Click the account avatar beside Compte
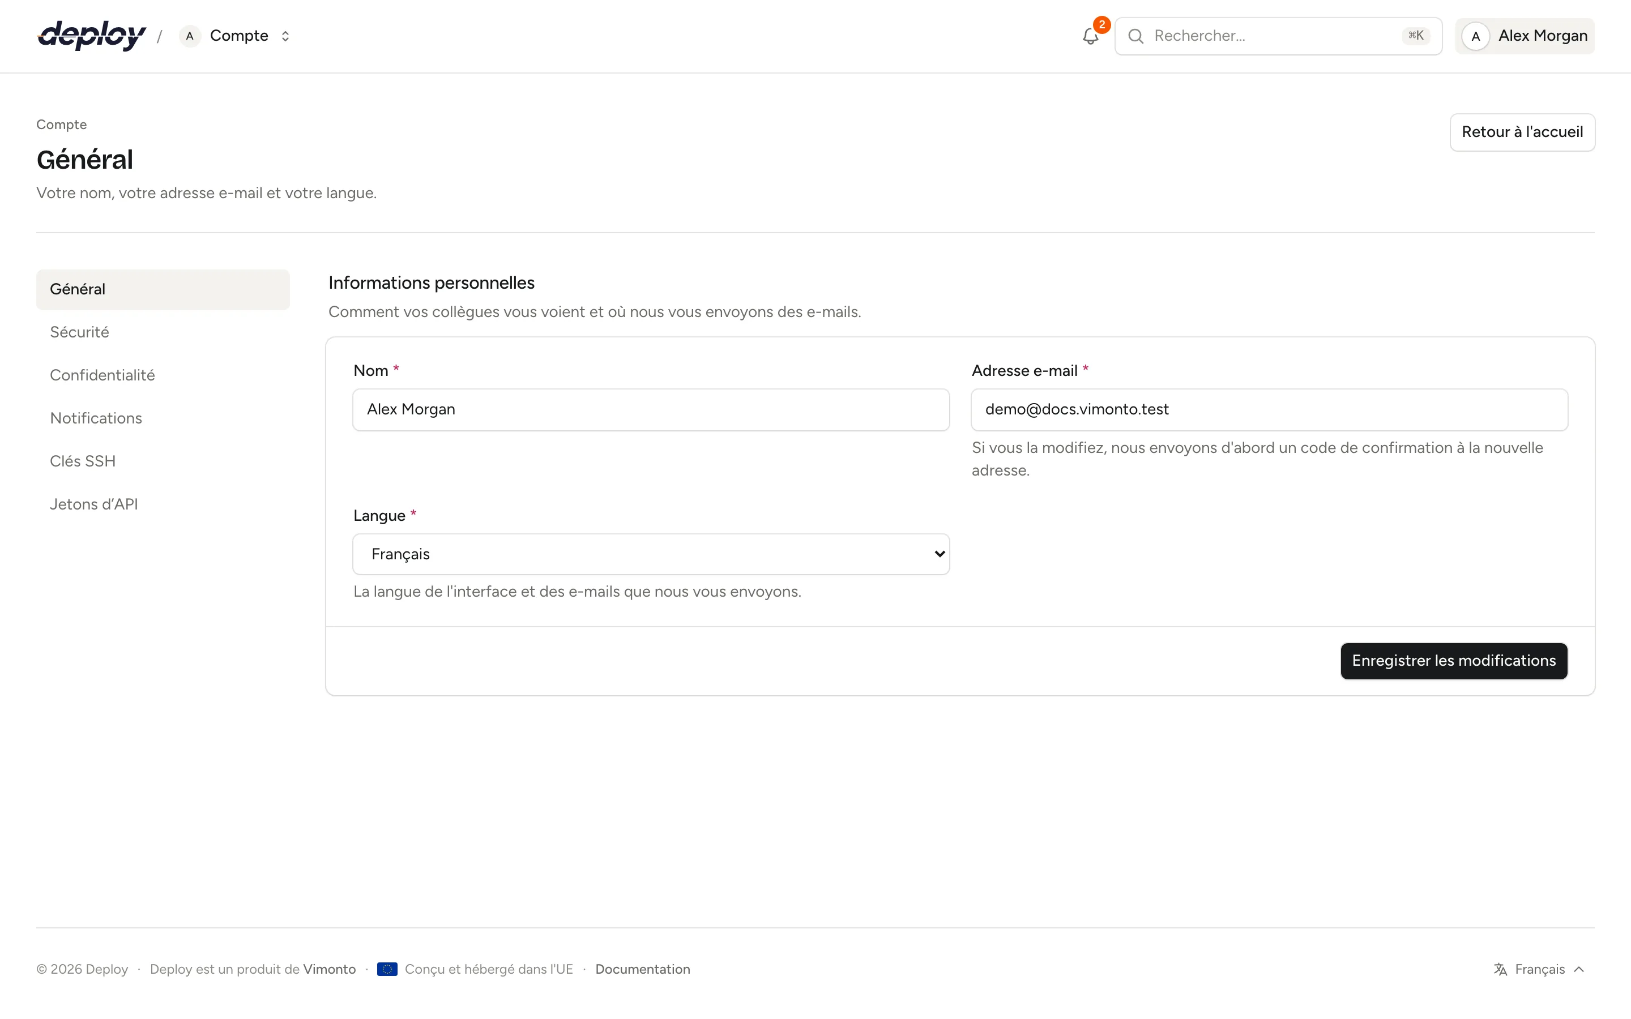Image resolution: width=1631 pixels, height=1019 pixels. (x=190, y=36)
